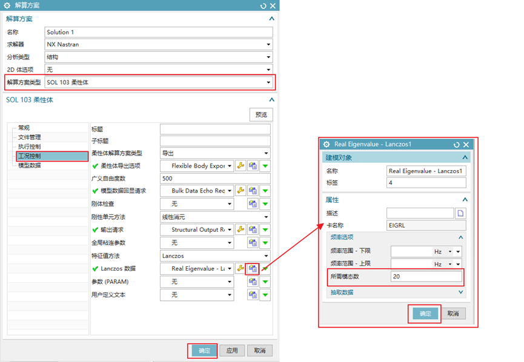Edit Lanczos 数据 with wrench icon
Viewport: 524px width, 362px height.
(240, 269)
